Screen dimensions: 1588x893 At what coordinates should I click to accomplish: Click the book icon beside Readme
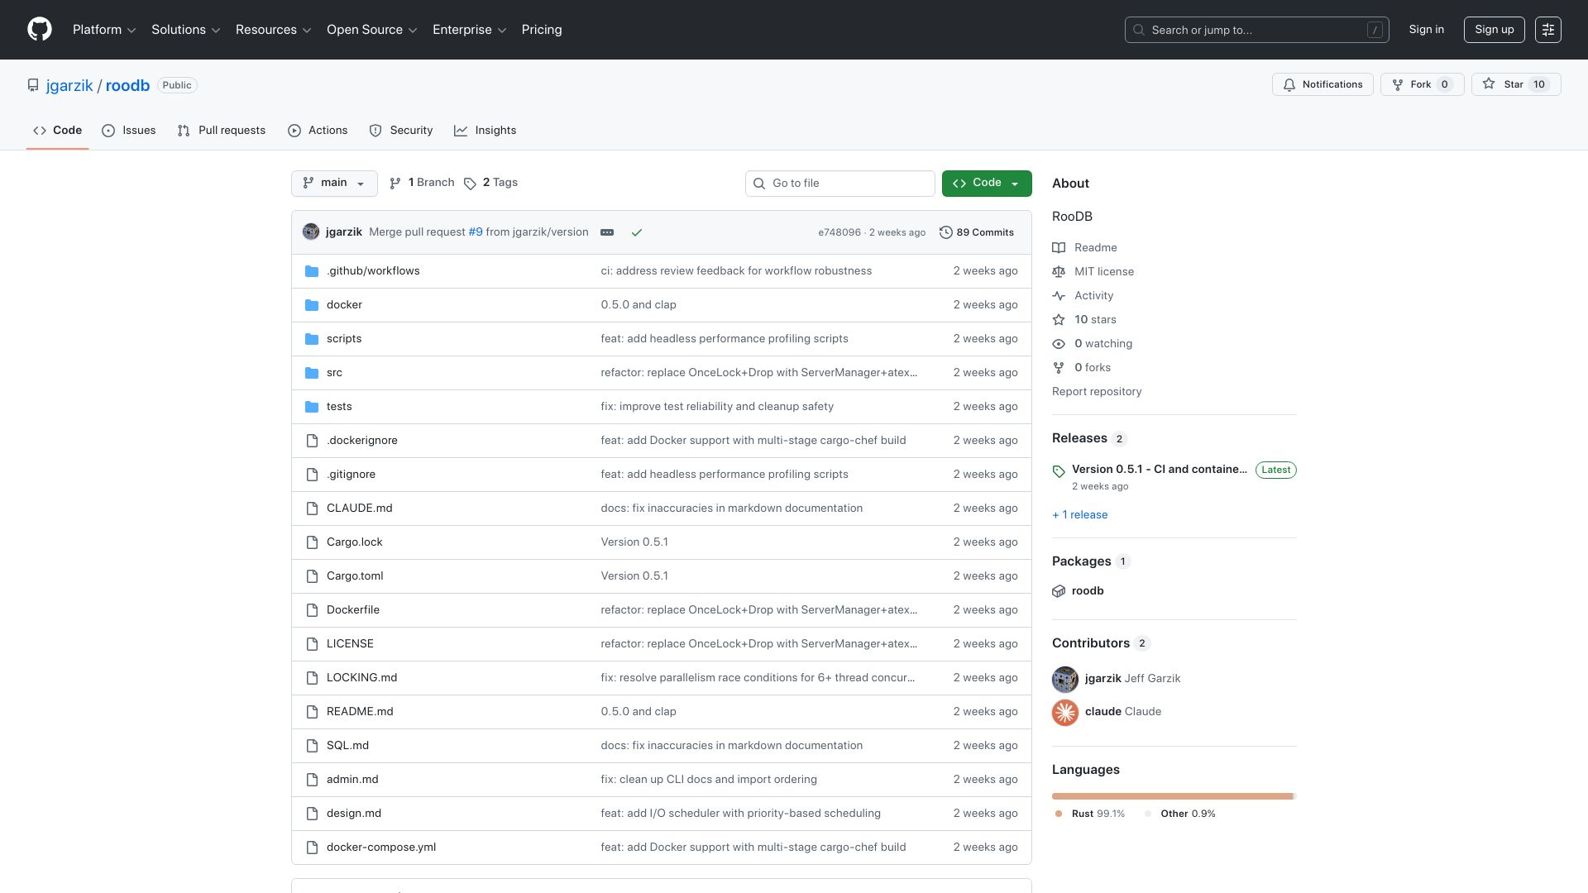[x=1059, y=248]
